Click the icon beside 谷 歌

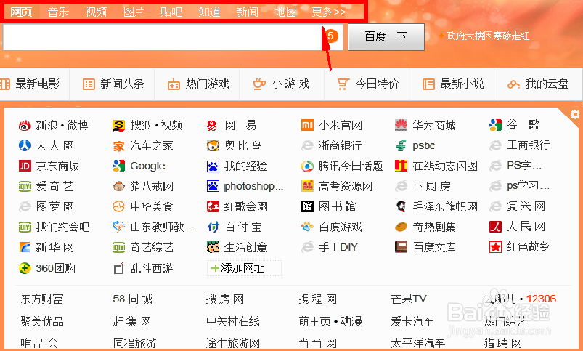coord(495,125)
